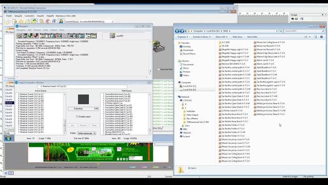
Task: Toggle the preview pane icon in Explorer
Action: pos(316,37)
